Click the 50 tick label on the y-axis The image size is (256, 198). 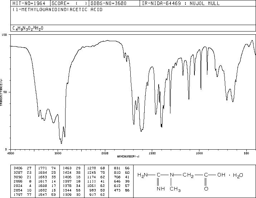click(x=6, y=92)
